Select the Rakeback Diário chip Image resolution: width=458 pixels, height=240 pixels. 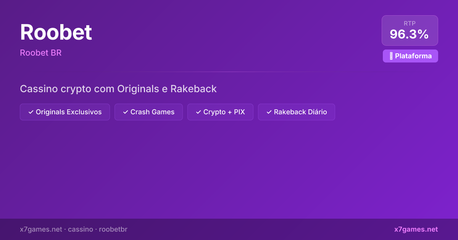297,112
